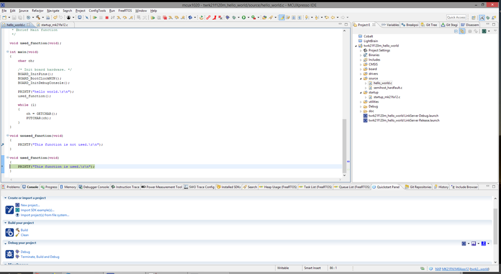This screenshot has height=274, width=501.
Task: Expand the Project Settings tree node
Action: click(361, 51)
